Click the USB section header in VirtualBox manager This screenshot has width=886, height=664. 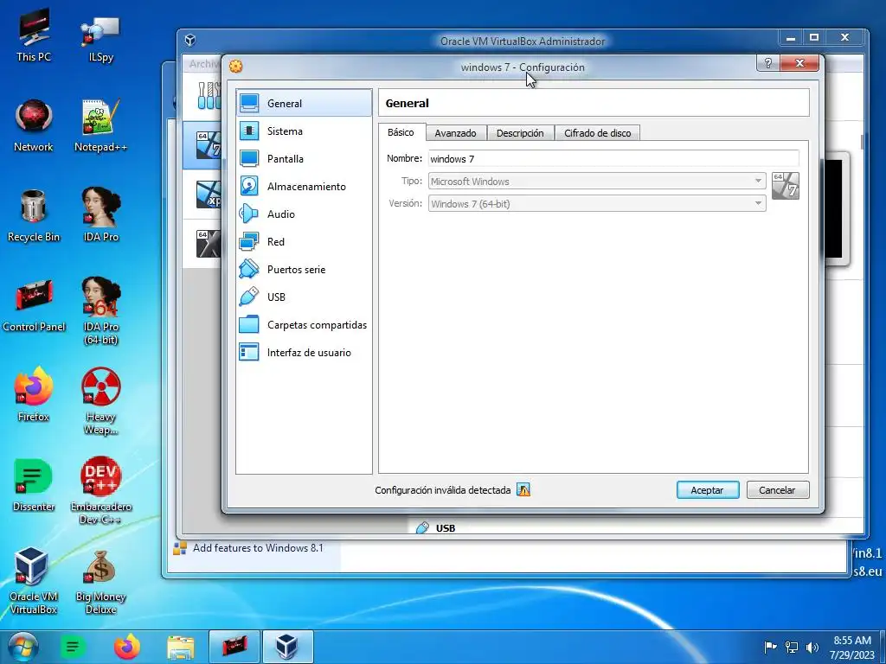point(446,528)
